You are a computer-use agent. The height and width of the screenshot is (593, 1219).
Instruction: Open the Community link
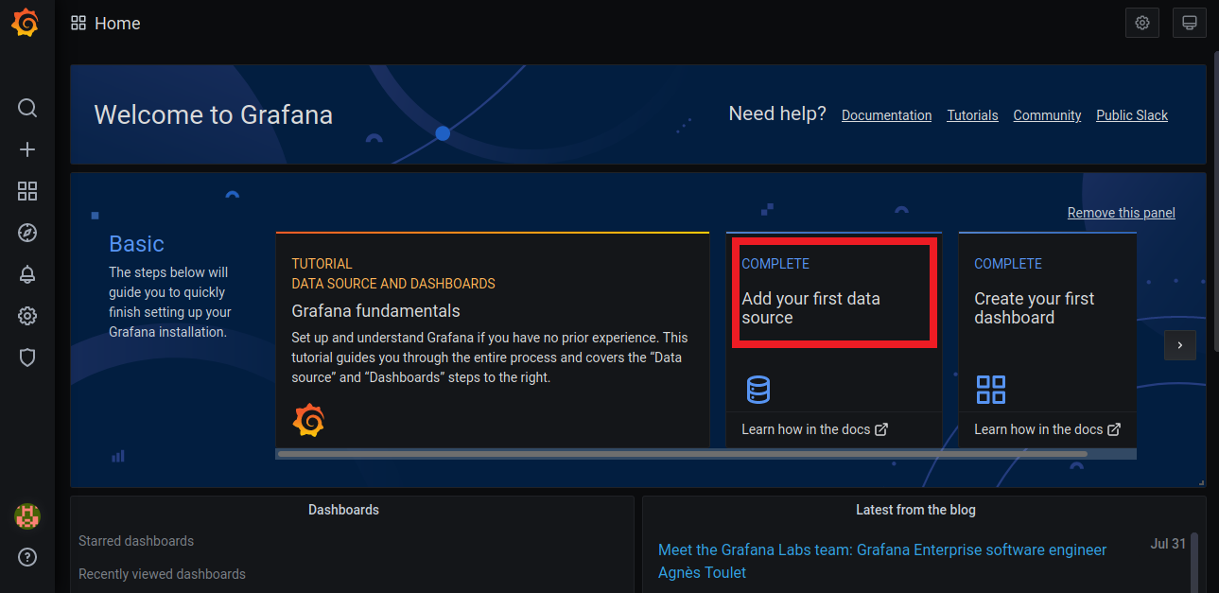click(1047, 115)
